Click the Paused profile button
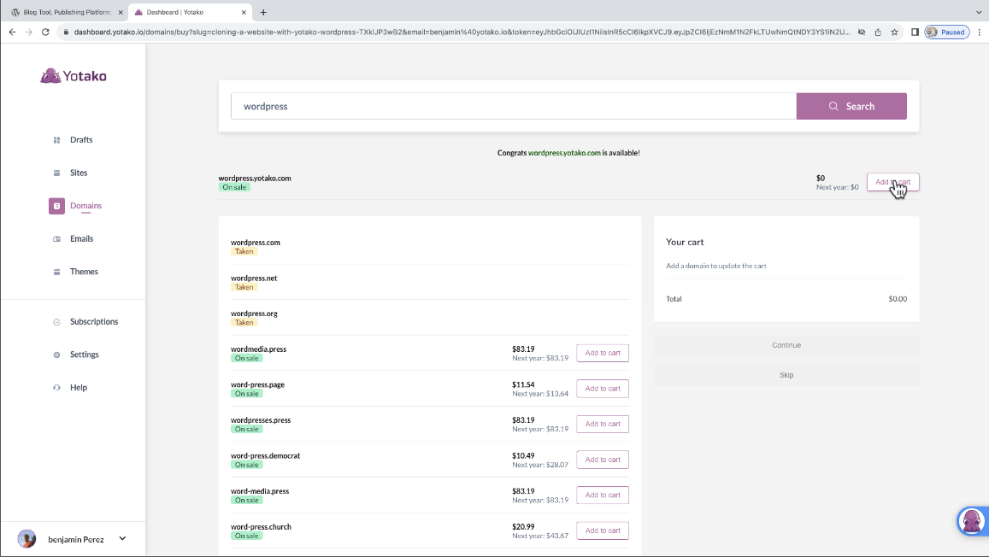The height and width of the screenshot is (557, 989). pos(947,32)
